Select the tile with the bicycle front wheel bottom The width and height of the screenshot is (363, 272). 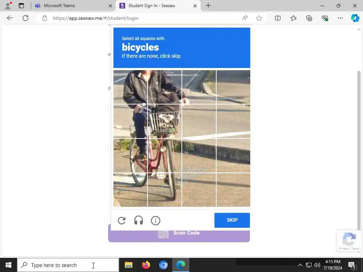pos(164,190)
